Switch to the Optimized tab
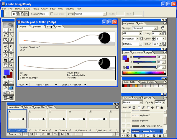Viewport: 177px width, 139px height. point(37,27)
